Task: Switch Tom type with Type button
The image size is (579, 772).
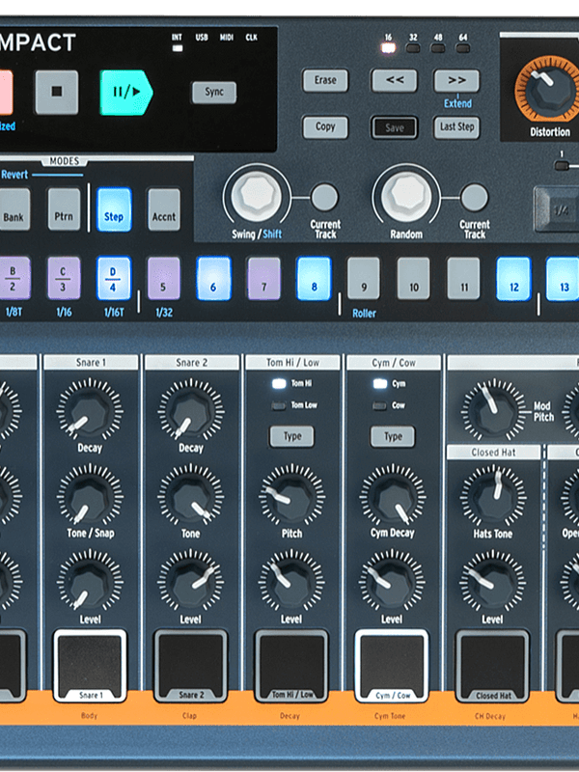Action: pyautogui.click(x=291, y=436)
